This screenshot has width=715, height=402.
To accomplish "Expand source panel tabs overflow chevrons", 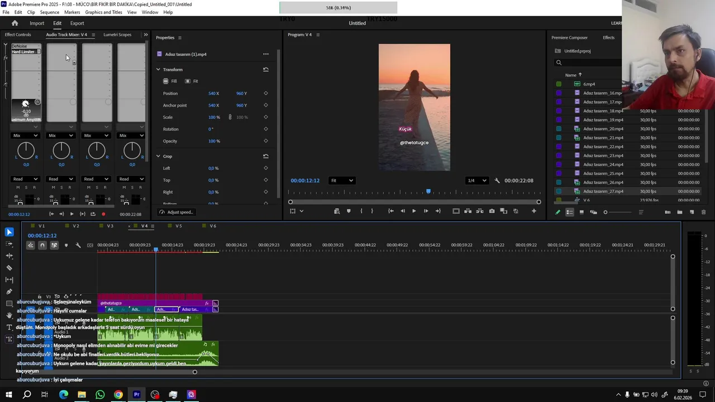I will tap(146, 35).
